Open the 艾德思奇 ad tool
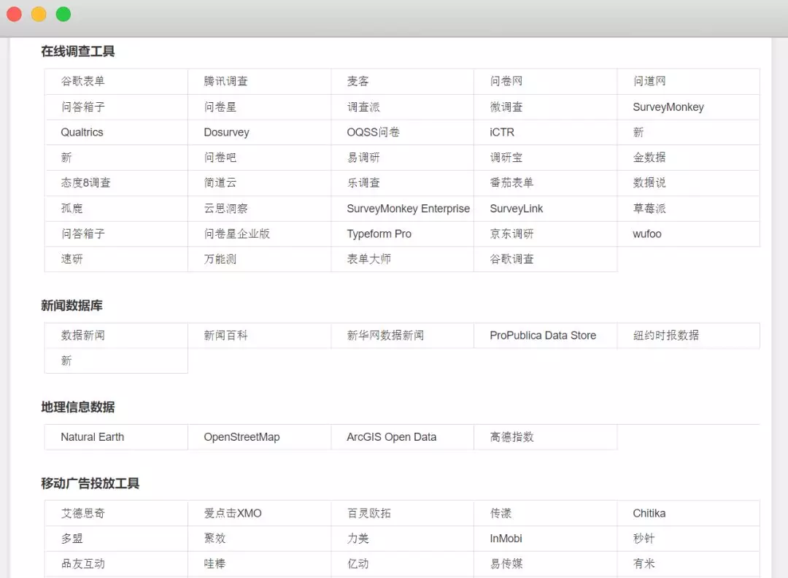This screenshot has height=578, width=788. tap(82, 513)
